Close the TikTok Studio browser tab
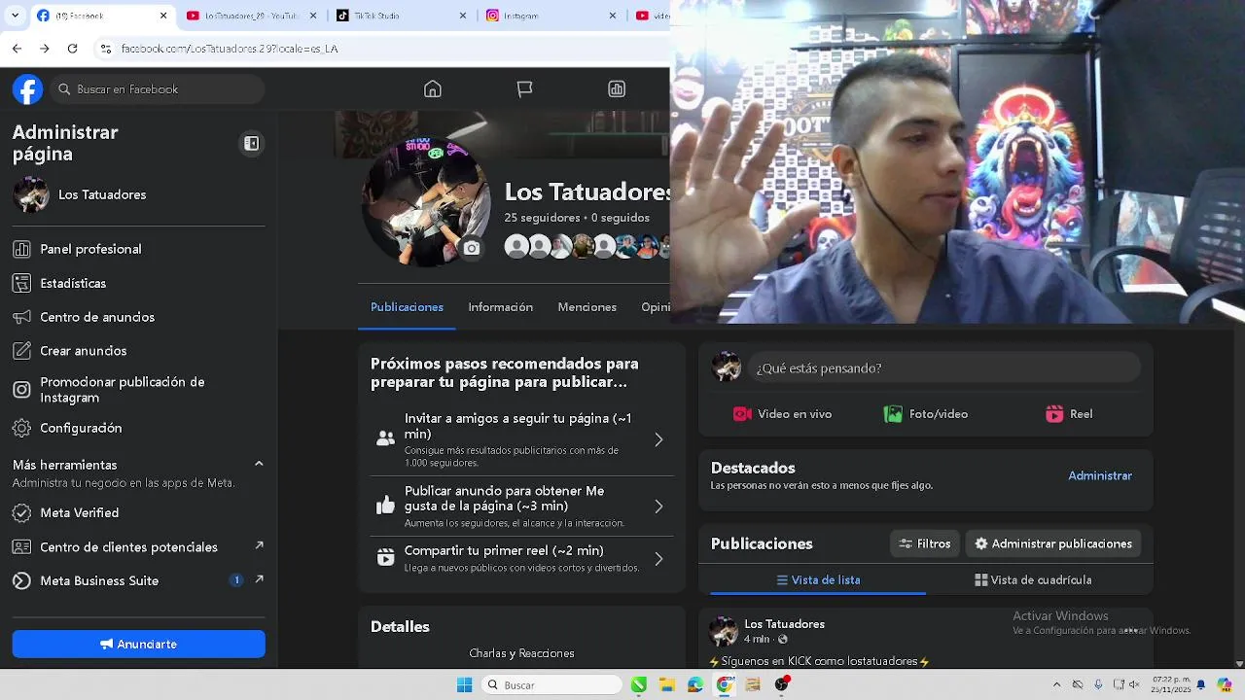1245x700 pixels. click(463, 16)
